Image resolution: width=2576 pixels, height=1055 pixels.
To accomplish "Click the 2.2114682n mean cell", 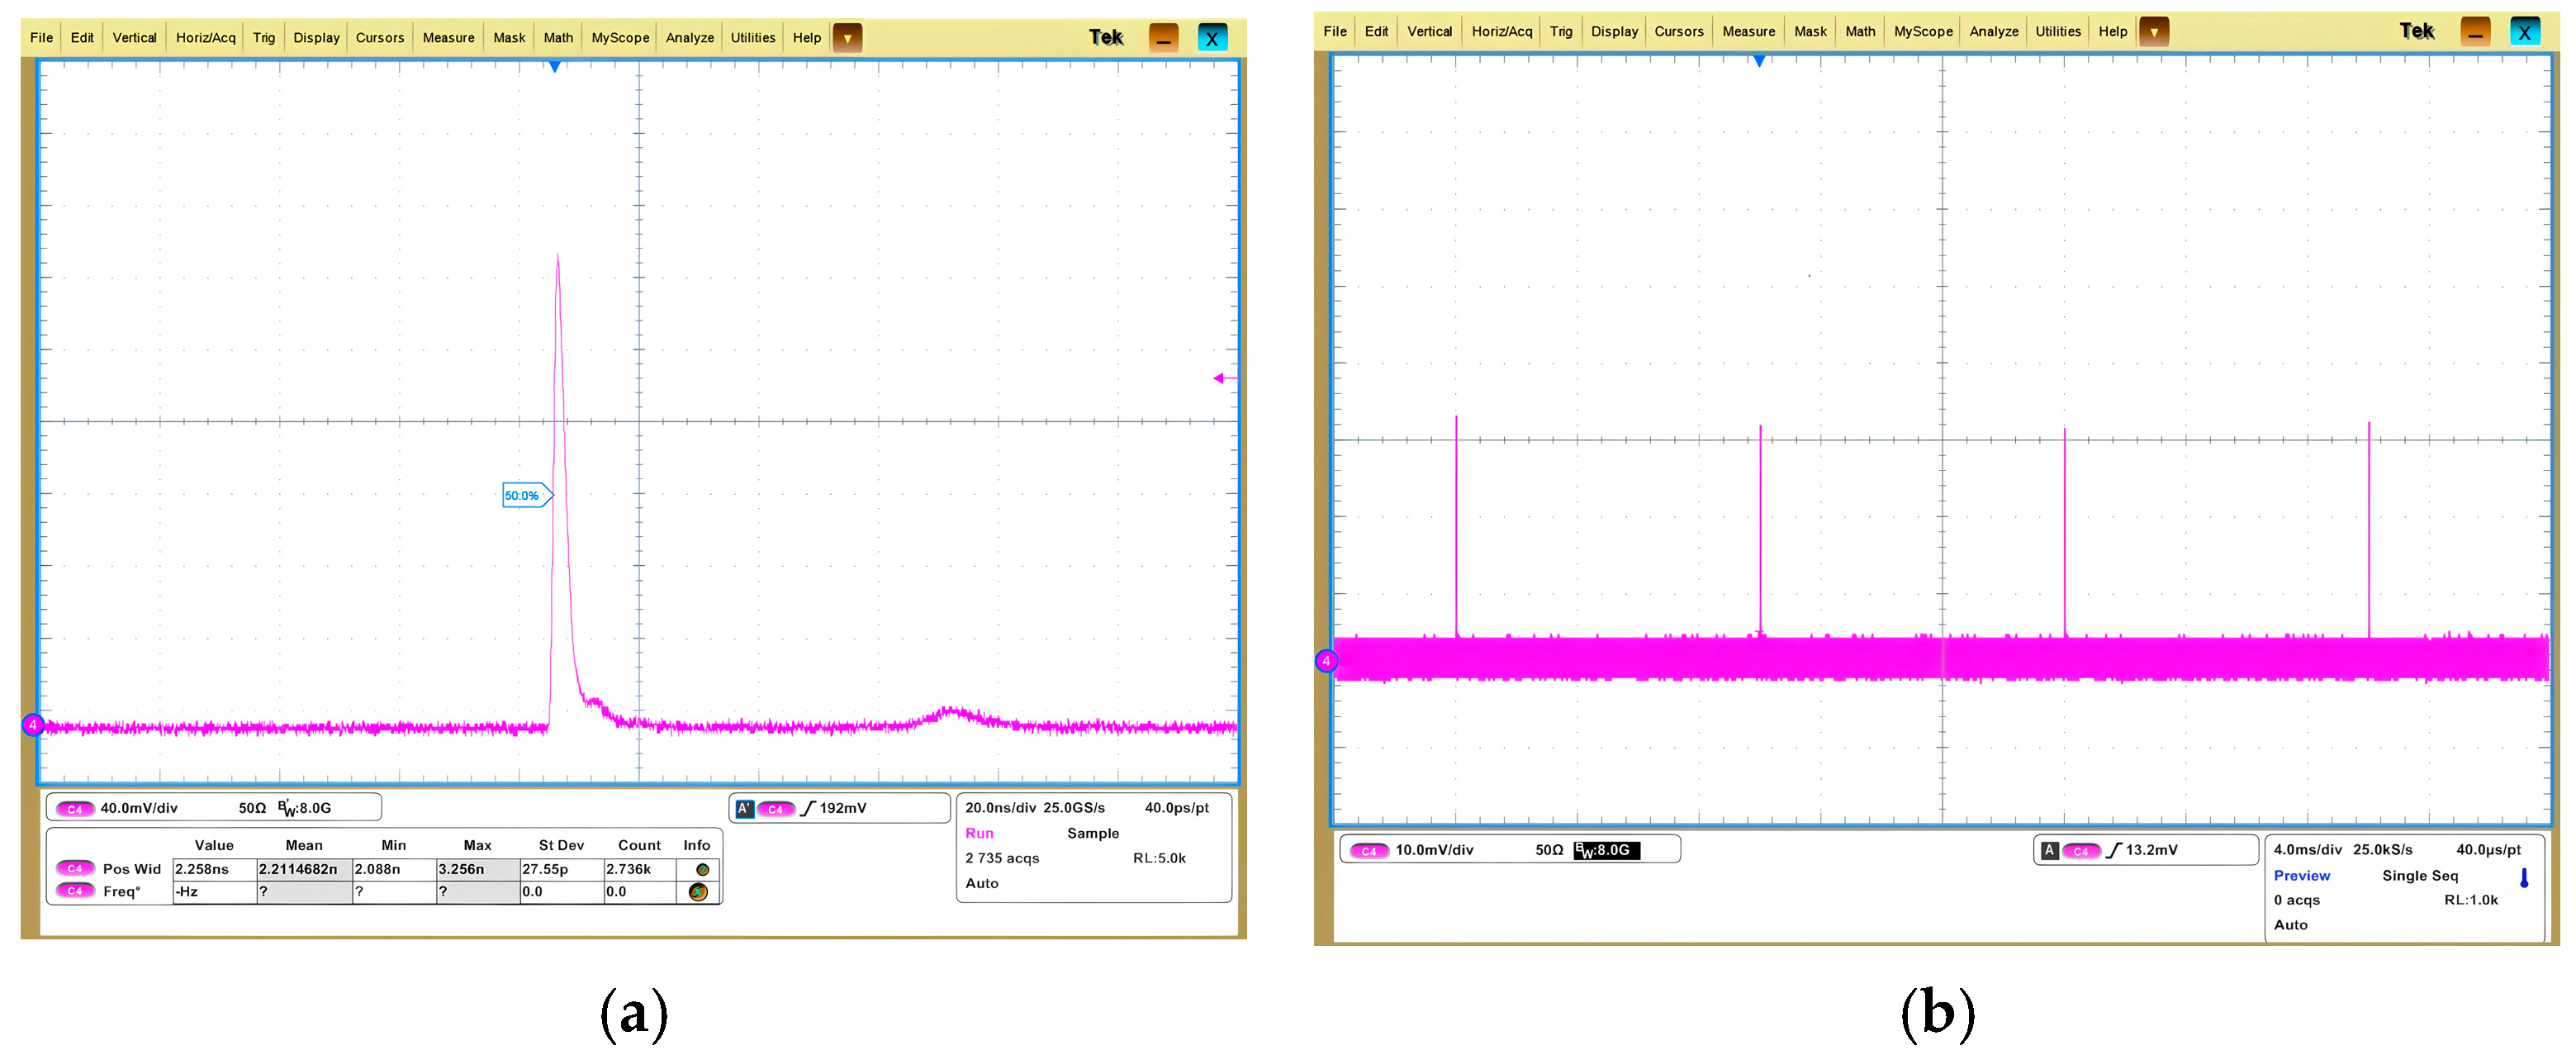I will (x=304, y=869).
